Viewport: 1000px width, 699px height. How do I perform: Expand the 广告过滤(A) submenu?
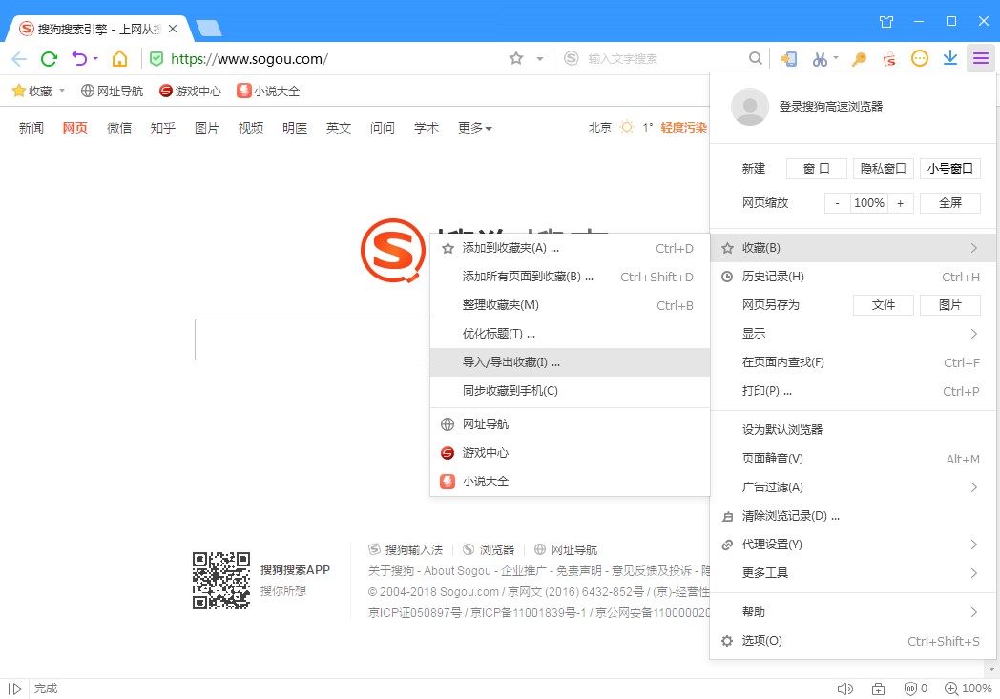point(853,487)
